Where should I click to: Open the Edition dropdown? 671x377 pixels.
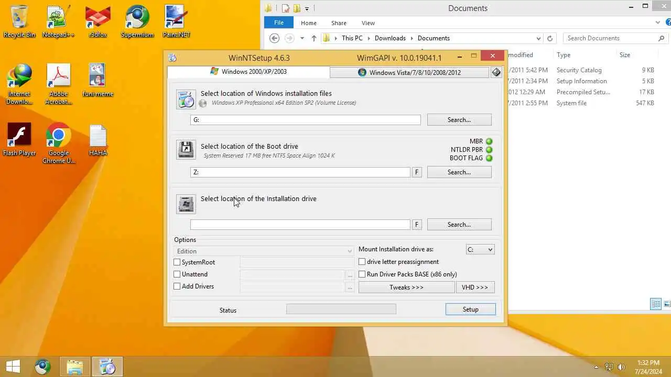[x=264, y=251]
